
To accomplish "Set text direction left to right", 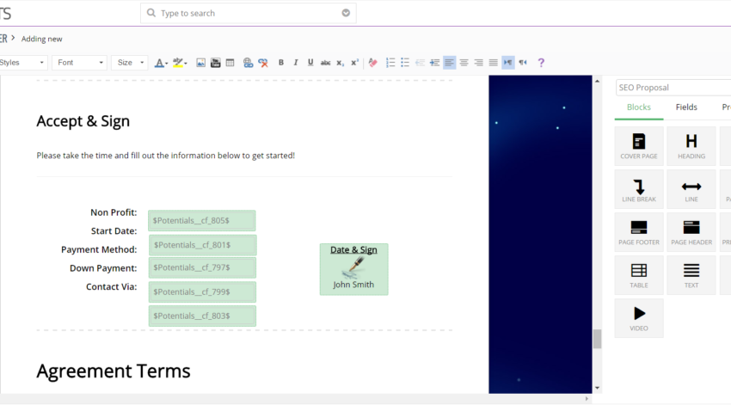I will 508,63.
